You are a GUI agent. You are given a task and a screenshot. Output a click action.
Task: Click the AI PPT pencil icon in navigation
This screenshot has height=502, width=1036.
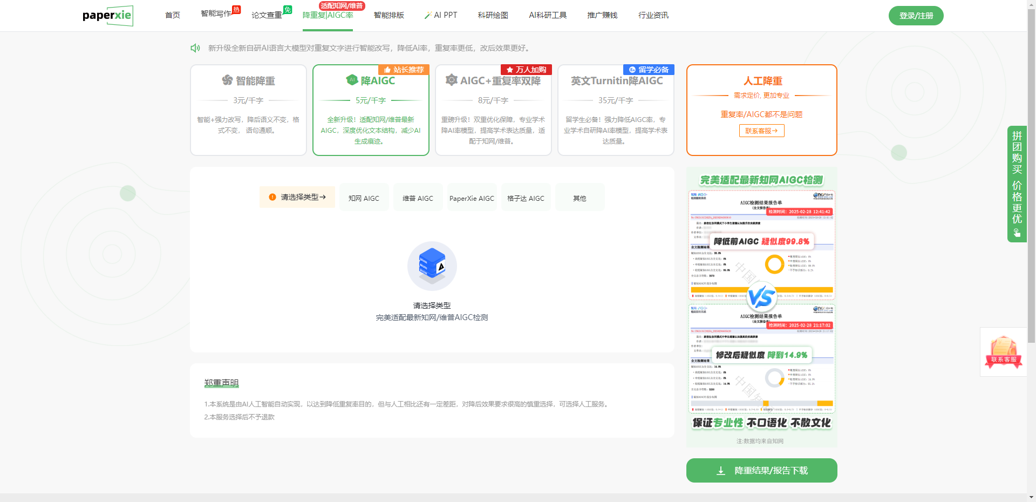(428, 15)
